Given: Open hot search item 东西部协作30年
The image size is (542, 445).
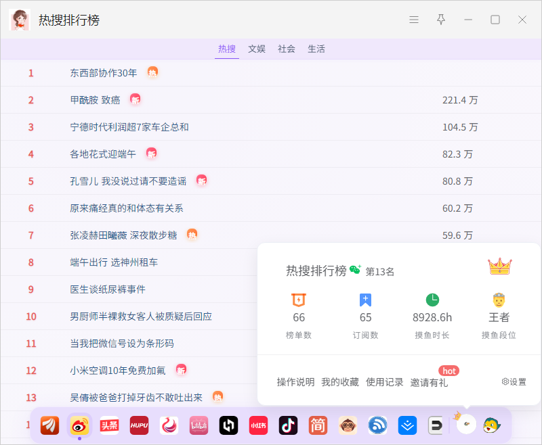Looking at the screenshot, I should click(x=104, y=73).
